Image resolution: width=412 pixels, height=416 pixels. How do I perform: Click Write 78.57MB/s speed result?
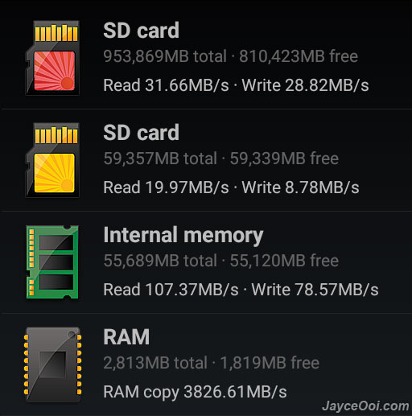(x=315, y=290)
